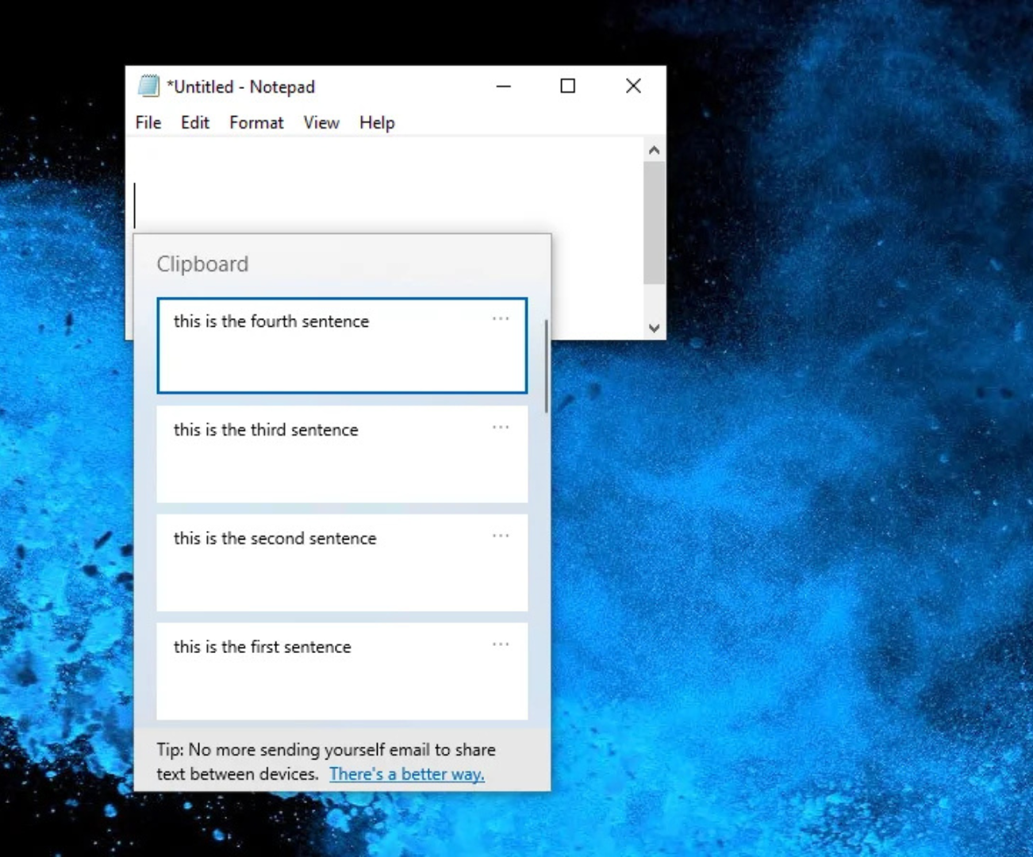This screenshot has width=1033, height=857.
Task: Open the View menu
Action: (x=321, y=122)
